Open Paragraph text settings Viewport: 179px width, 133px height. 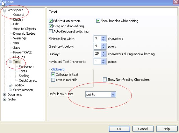click(x=26, y=66)
